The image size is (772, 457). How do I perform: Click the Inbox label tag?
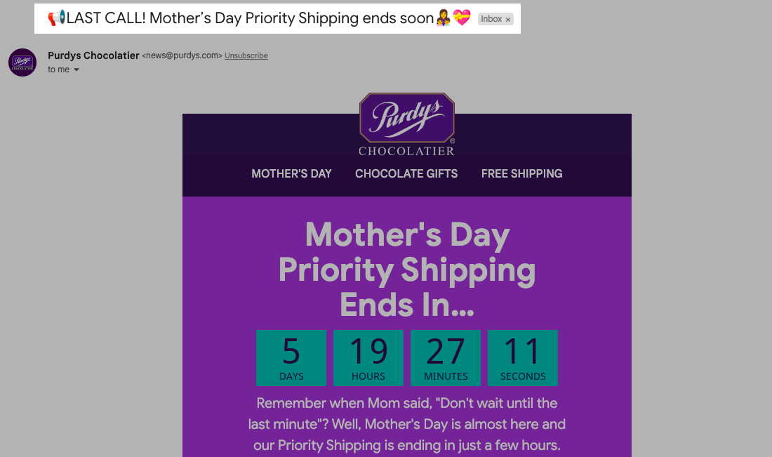pos(491,19)
